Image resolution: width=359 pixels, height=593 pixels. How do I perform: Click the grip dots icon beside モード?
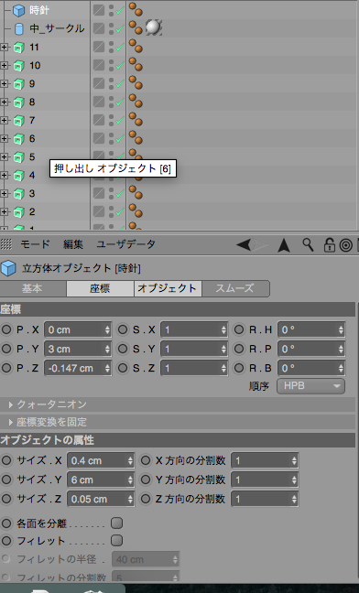(6, 244)
